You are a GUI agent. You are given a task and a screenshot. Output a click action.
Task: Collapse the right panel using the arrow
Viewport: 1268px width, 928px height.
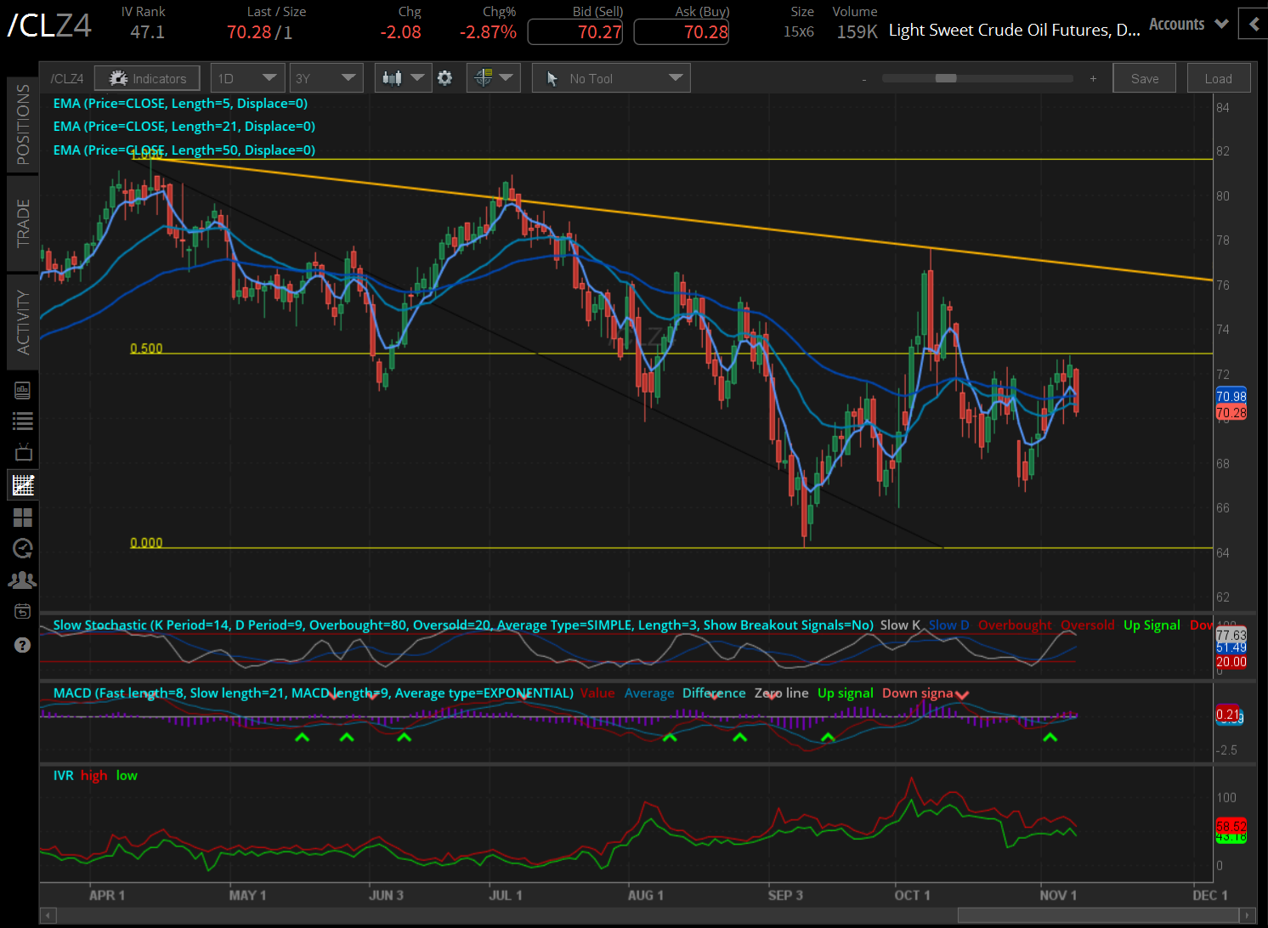pos(1254,23)
